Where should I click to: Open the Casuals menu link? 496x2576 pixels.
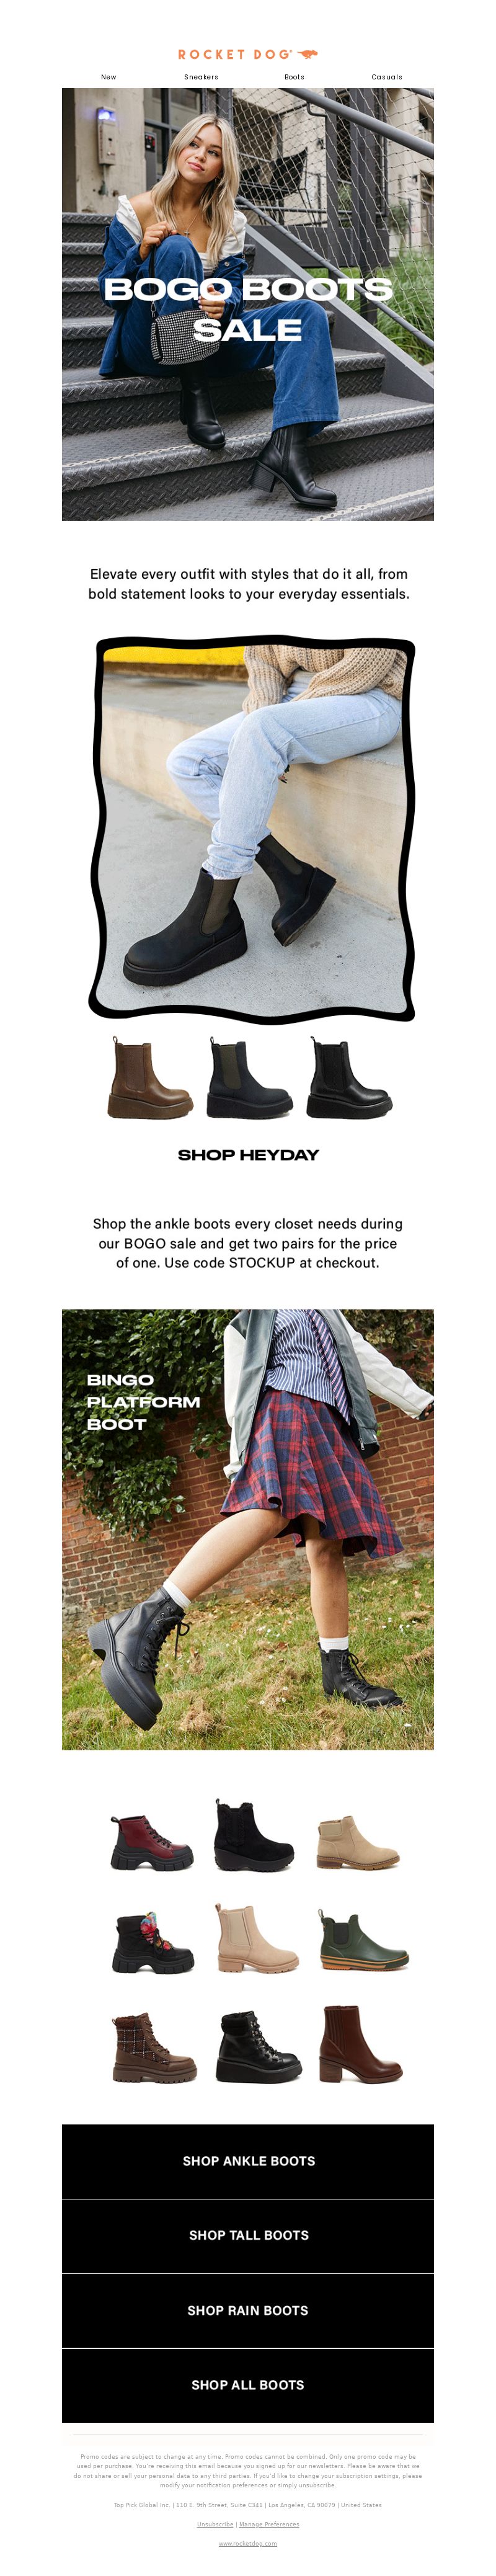pos(387,77)
